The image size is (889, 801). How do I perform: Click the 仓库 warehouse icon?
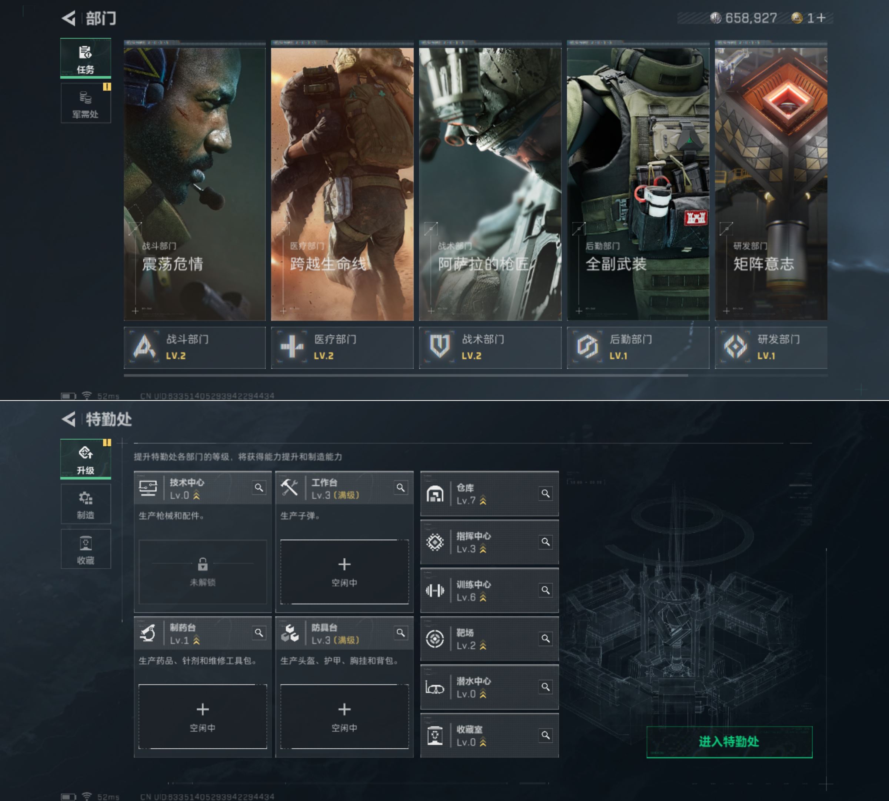point(435,494)
